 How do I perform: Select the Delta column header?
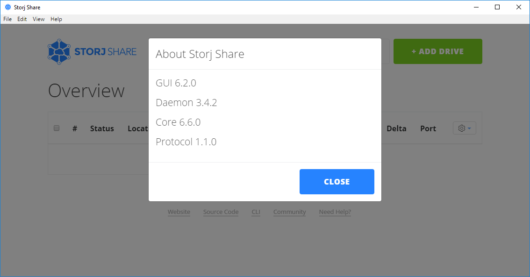[x=396, y=128]
